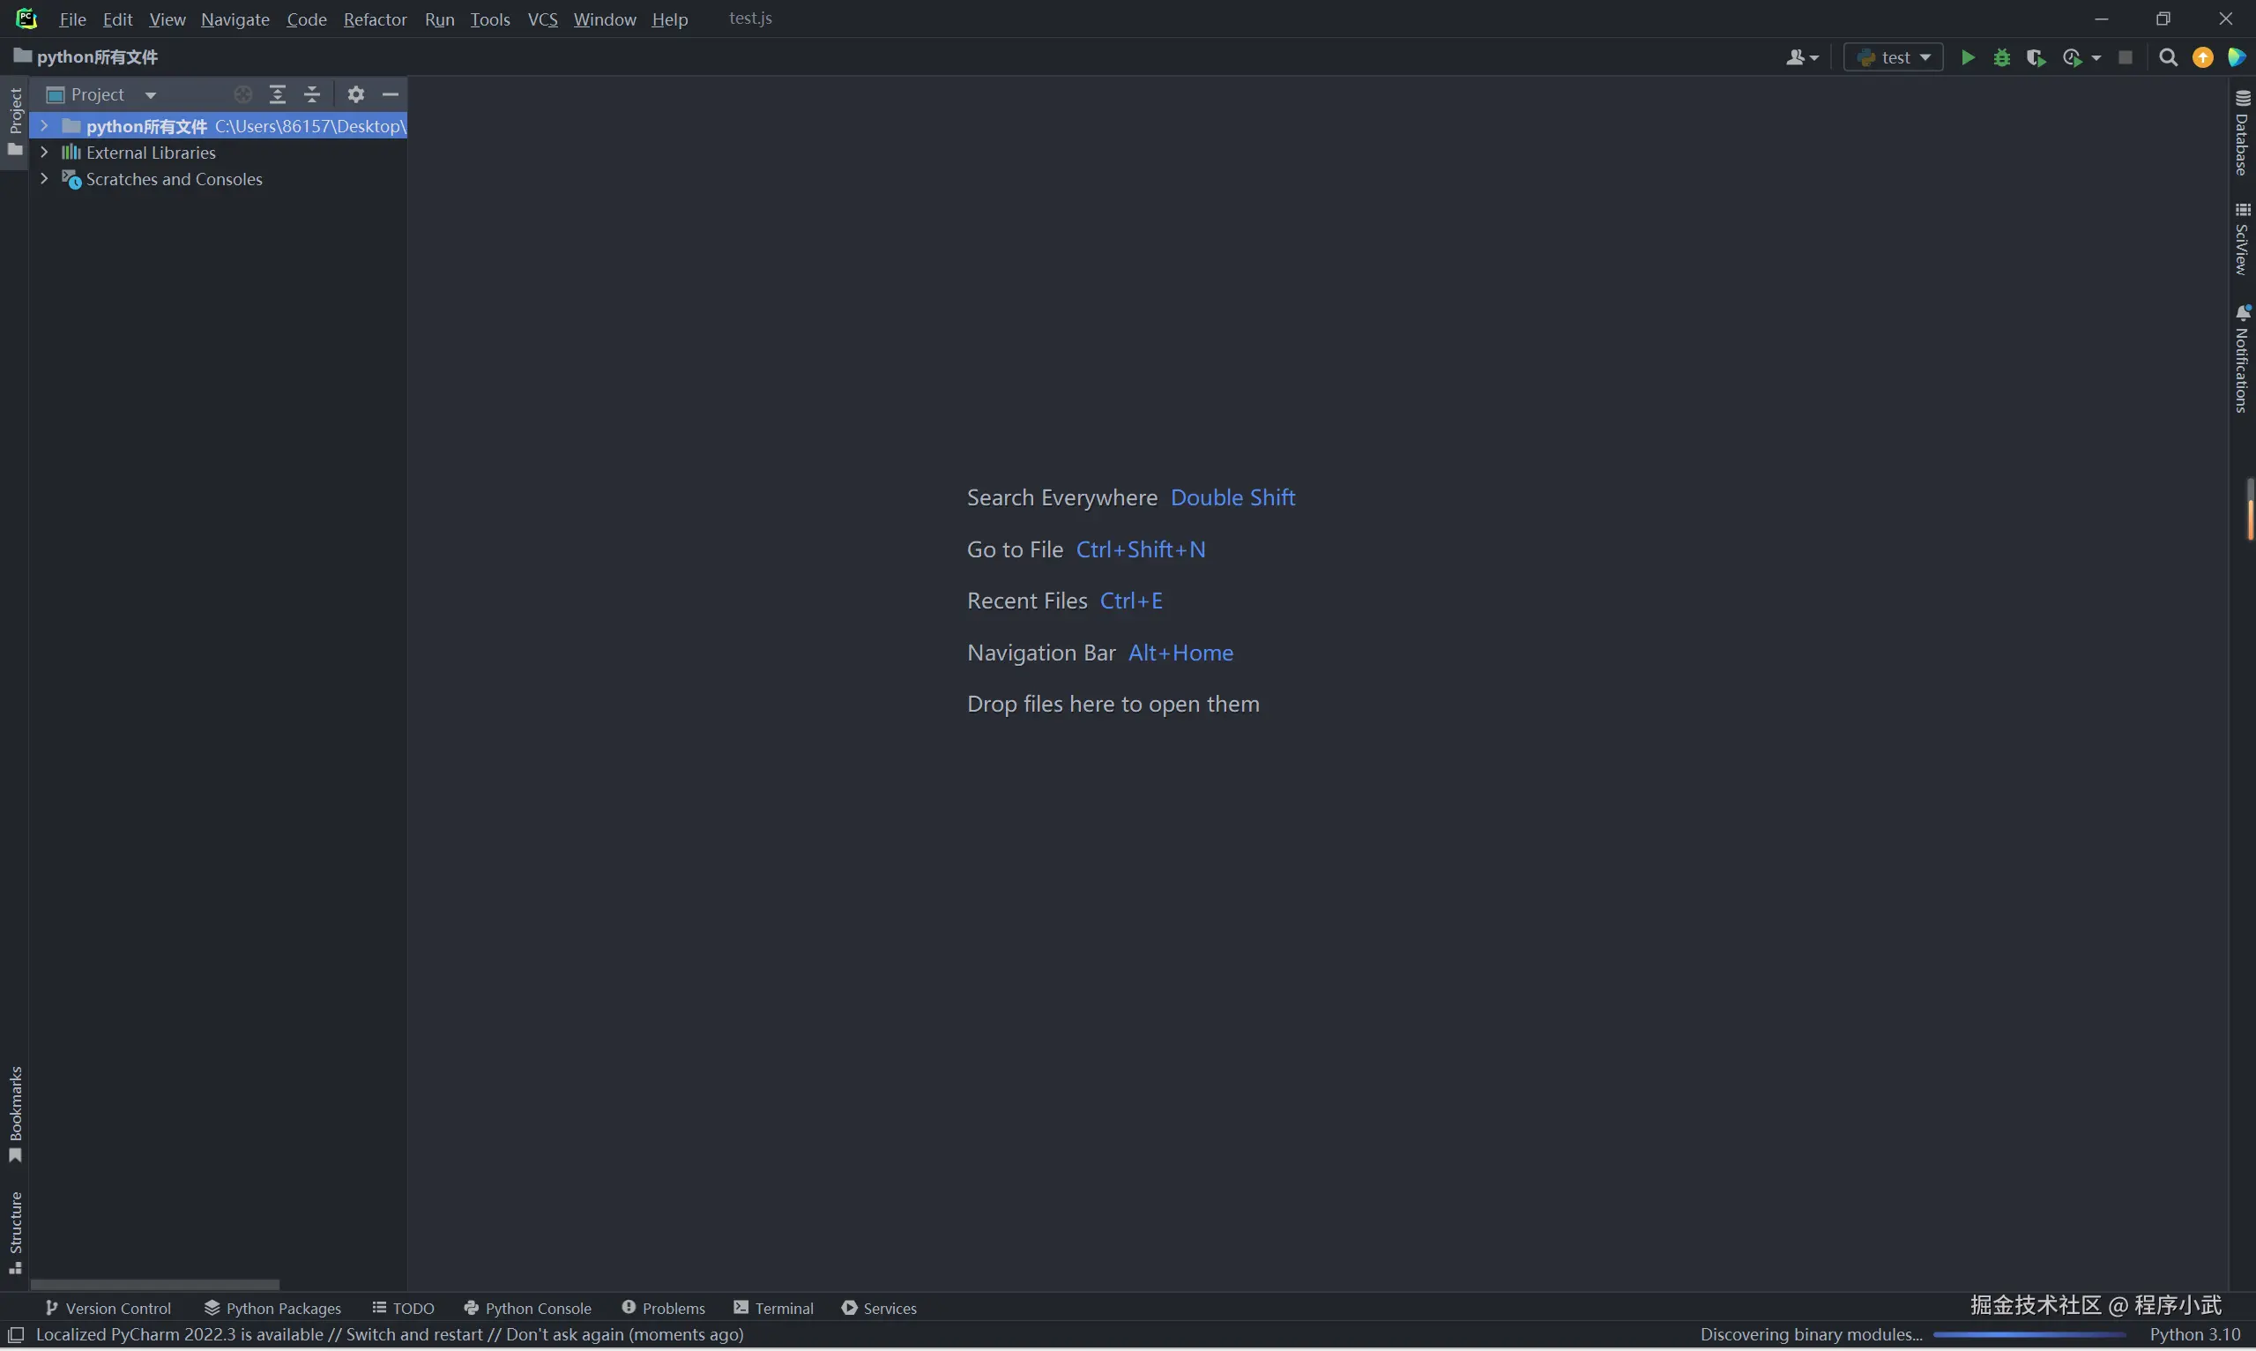Open Project panel settings gear
Image resolution: width=2256 pixels, height=1351 pixels.
(356, 93)
